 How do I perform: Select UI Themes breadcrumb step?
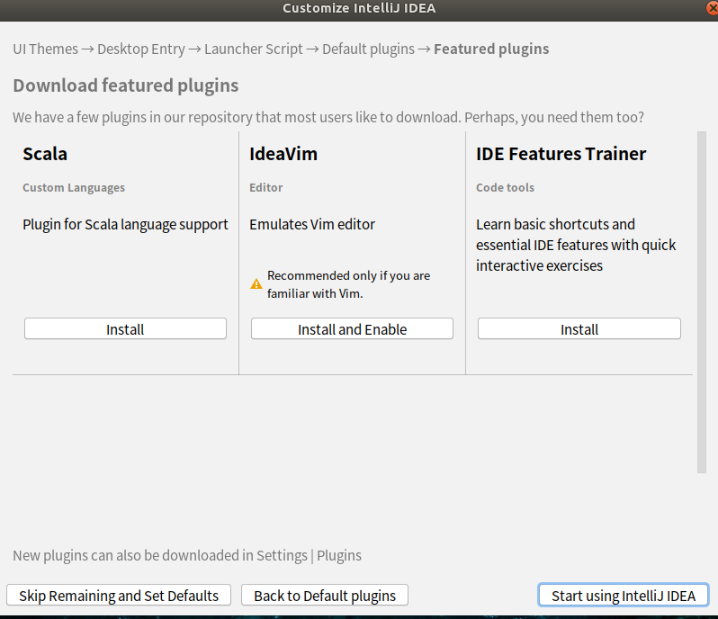coord(45,49)
